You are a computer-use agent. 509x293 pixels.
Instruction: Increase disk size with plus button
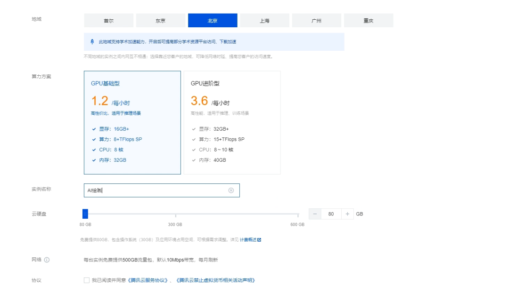point(347,214)
